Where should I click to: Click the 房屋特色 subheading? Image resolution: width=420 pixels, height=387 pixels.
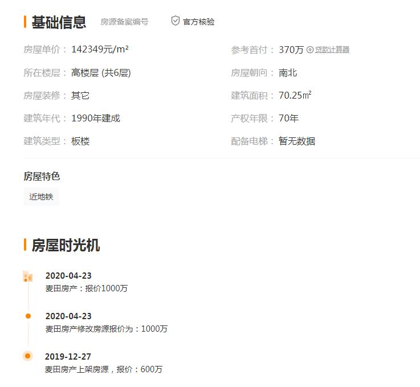coord(42,176)
